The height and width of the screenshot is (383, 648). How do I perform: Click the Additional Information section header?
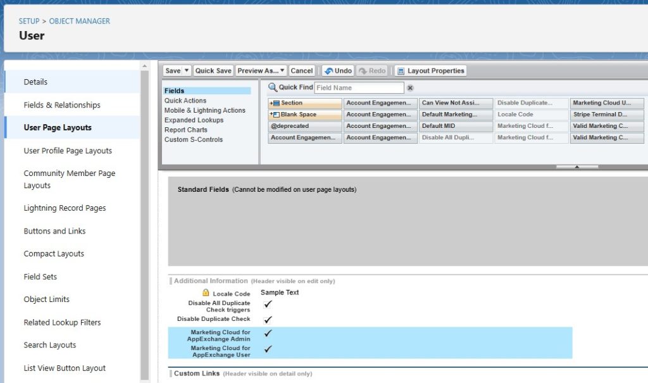pos(211,281)
